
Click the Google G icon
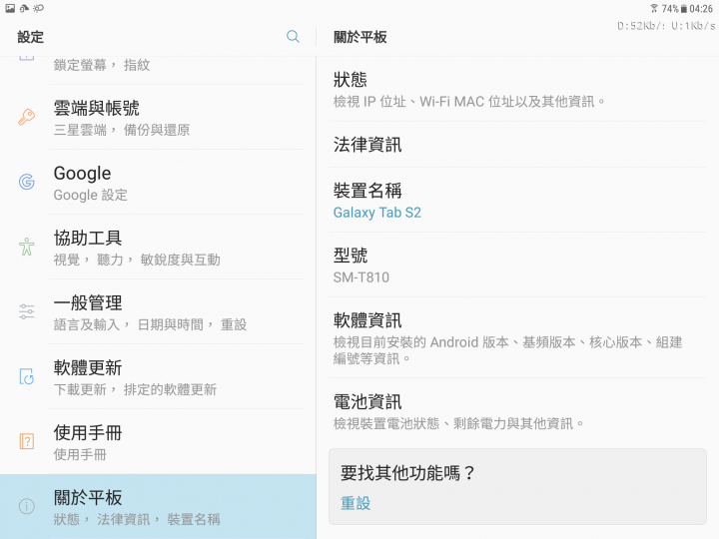27,182
